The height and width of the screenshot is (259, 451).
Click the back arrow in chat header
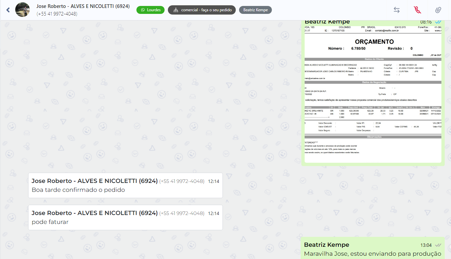pyautogui.click(x=8, y=10)
